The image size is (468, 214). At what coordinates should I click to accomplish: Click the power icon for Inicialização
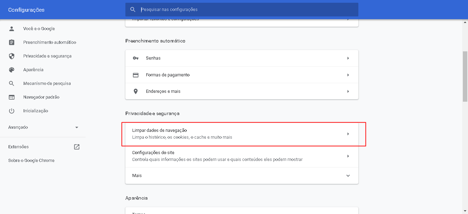click(x=12, y=111)
